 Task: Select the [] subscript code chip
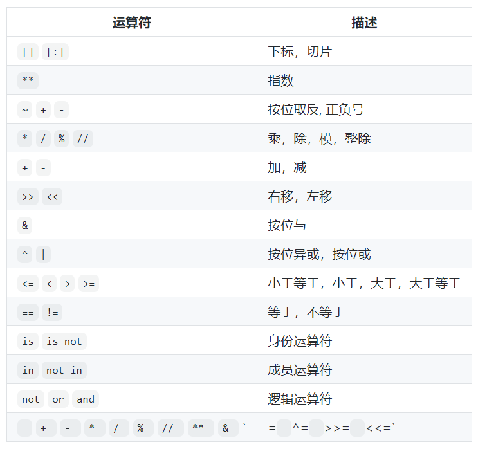pyautogui.click(x=28, y=52)
